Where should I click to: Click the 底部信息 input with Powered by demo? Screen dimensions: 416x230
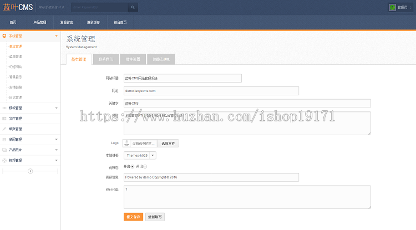click(211, 177)
